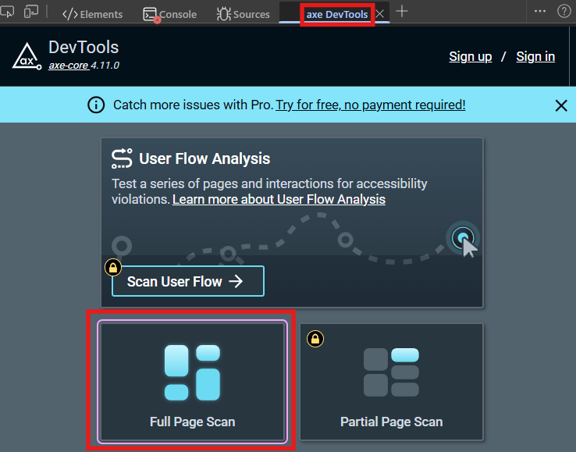Select the axe DevTools tab
The image size is (576, 452).
(337, 14)
